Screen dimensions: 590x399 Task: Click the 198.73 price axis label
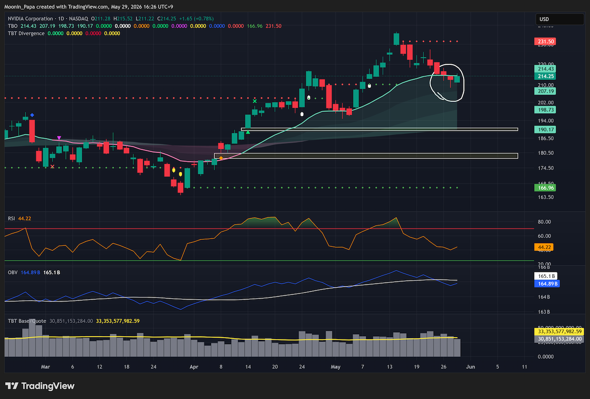point(544,110)
